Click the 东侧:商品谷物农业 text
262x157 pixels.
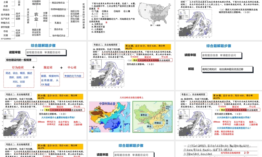(224, 131)
